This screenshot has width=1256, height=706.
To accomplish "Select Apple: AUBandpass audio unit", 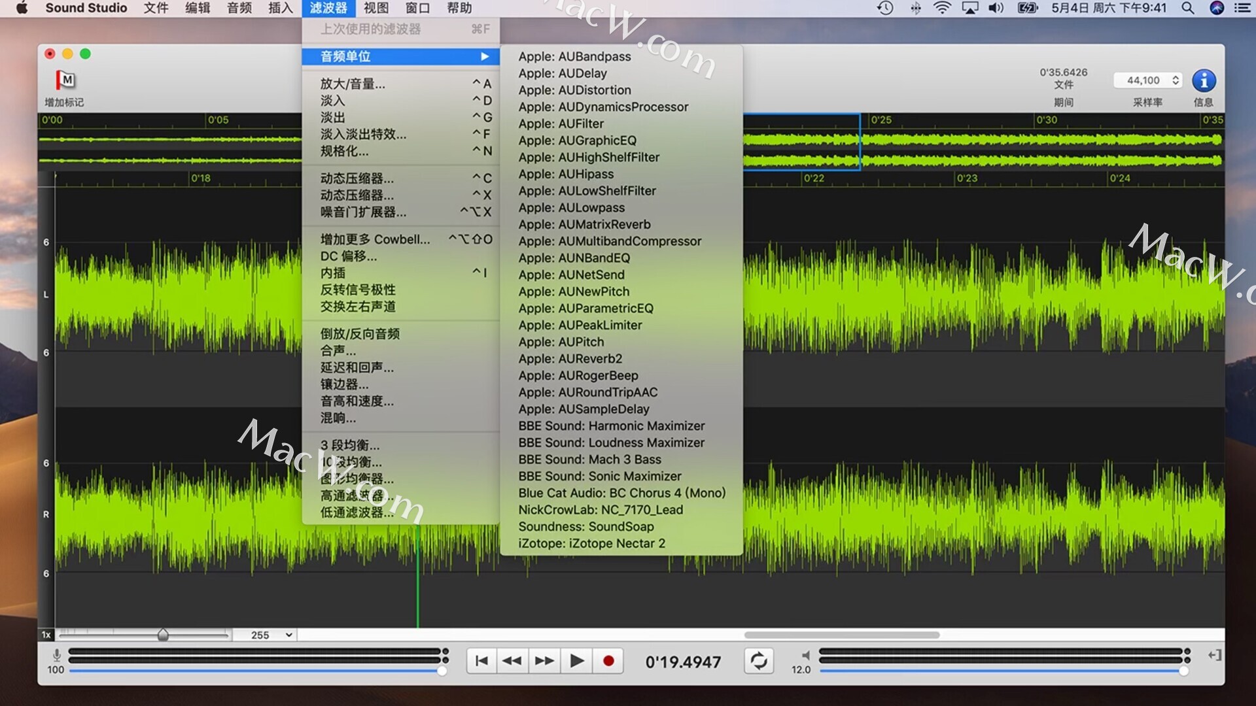I will click(x=621, y=56).
